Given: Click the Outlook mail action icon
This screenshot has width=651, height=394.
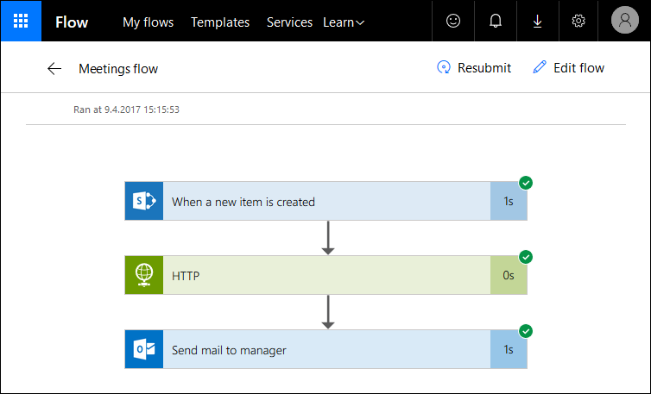Looking at the screenshot, I should click(143, 350).
